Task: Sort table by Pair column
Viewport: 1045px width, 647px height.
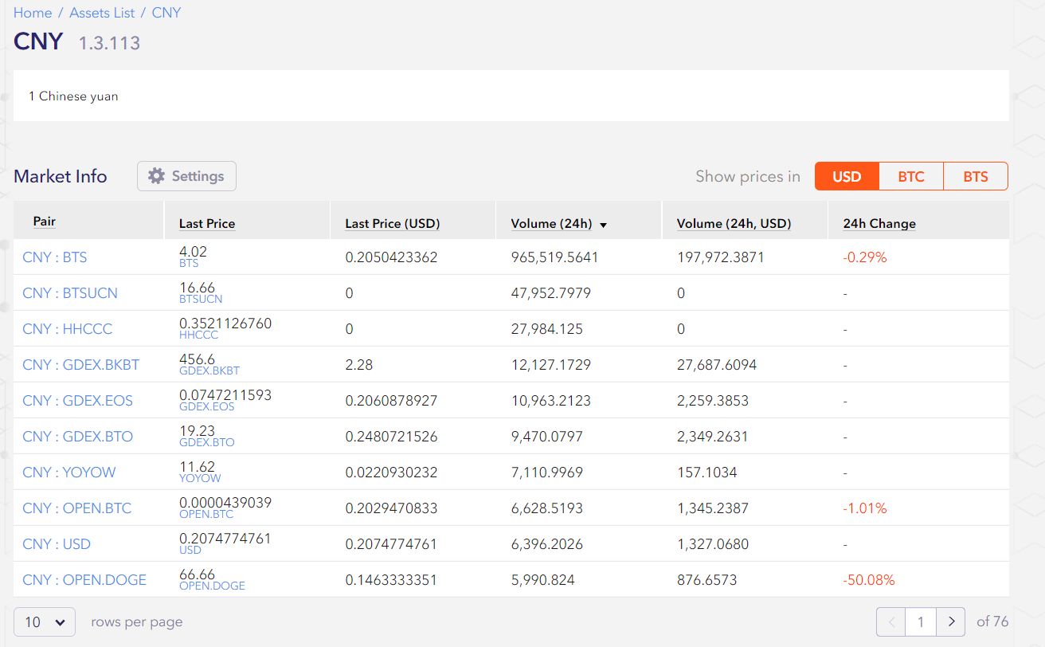Action: (x=45, y=222)
